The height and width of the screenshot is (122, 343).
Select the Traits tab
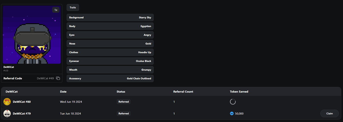73,7
